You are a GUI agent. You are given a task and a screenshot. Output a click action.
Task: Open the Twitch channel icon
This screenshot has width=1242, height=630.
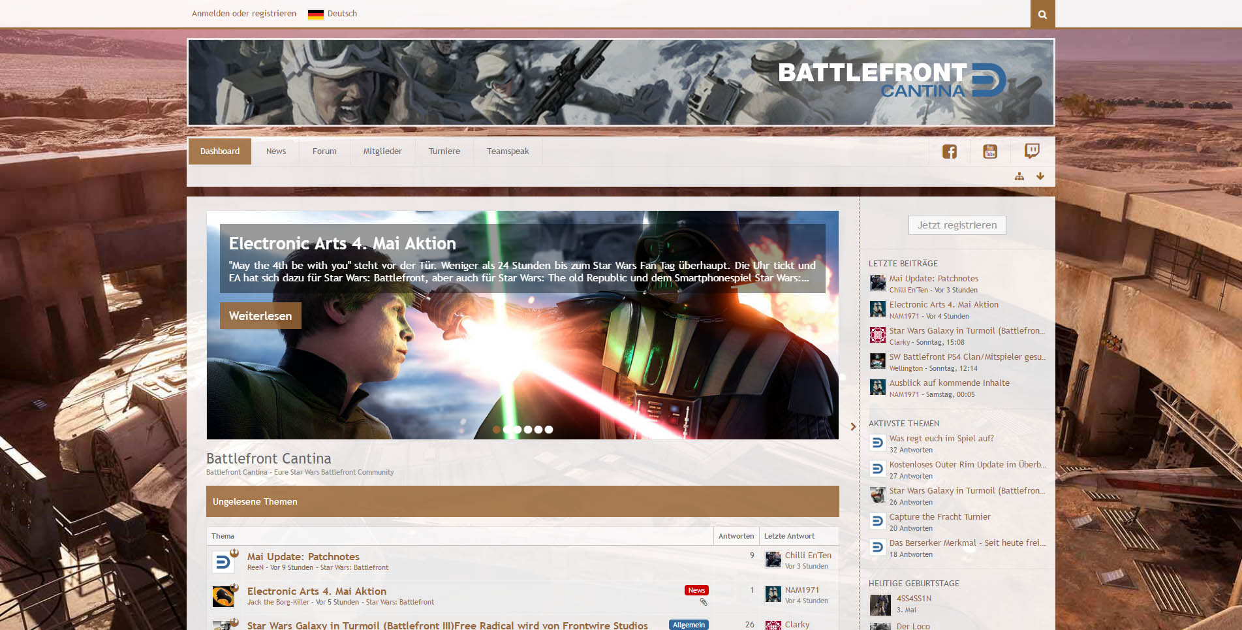(x=1031, y=151)
